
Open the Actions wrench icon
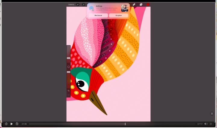[78, 5]
